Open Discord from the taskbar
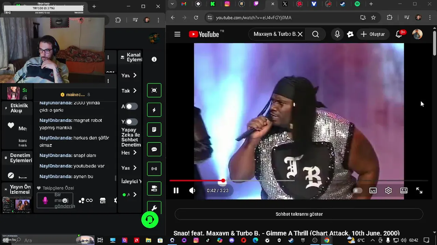The image size is (437, 245). coord(231,240)
